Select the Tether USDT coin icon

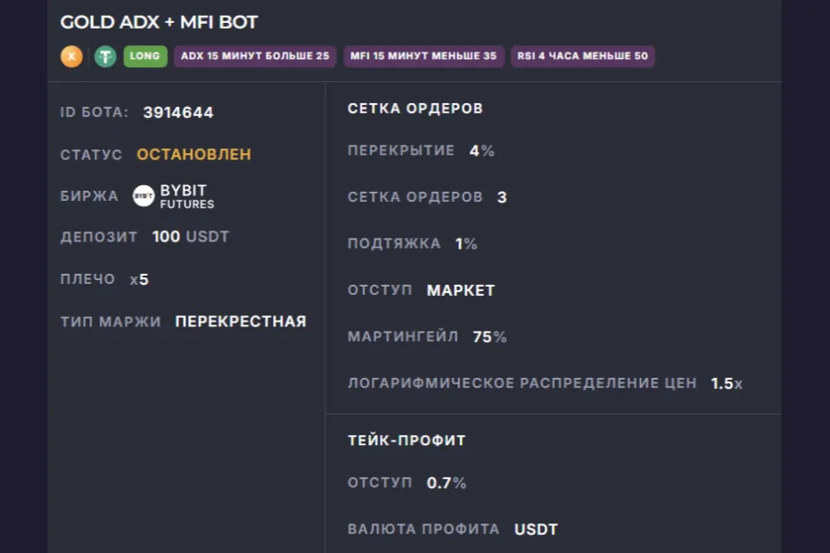click(x=106, y=56)
